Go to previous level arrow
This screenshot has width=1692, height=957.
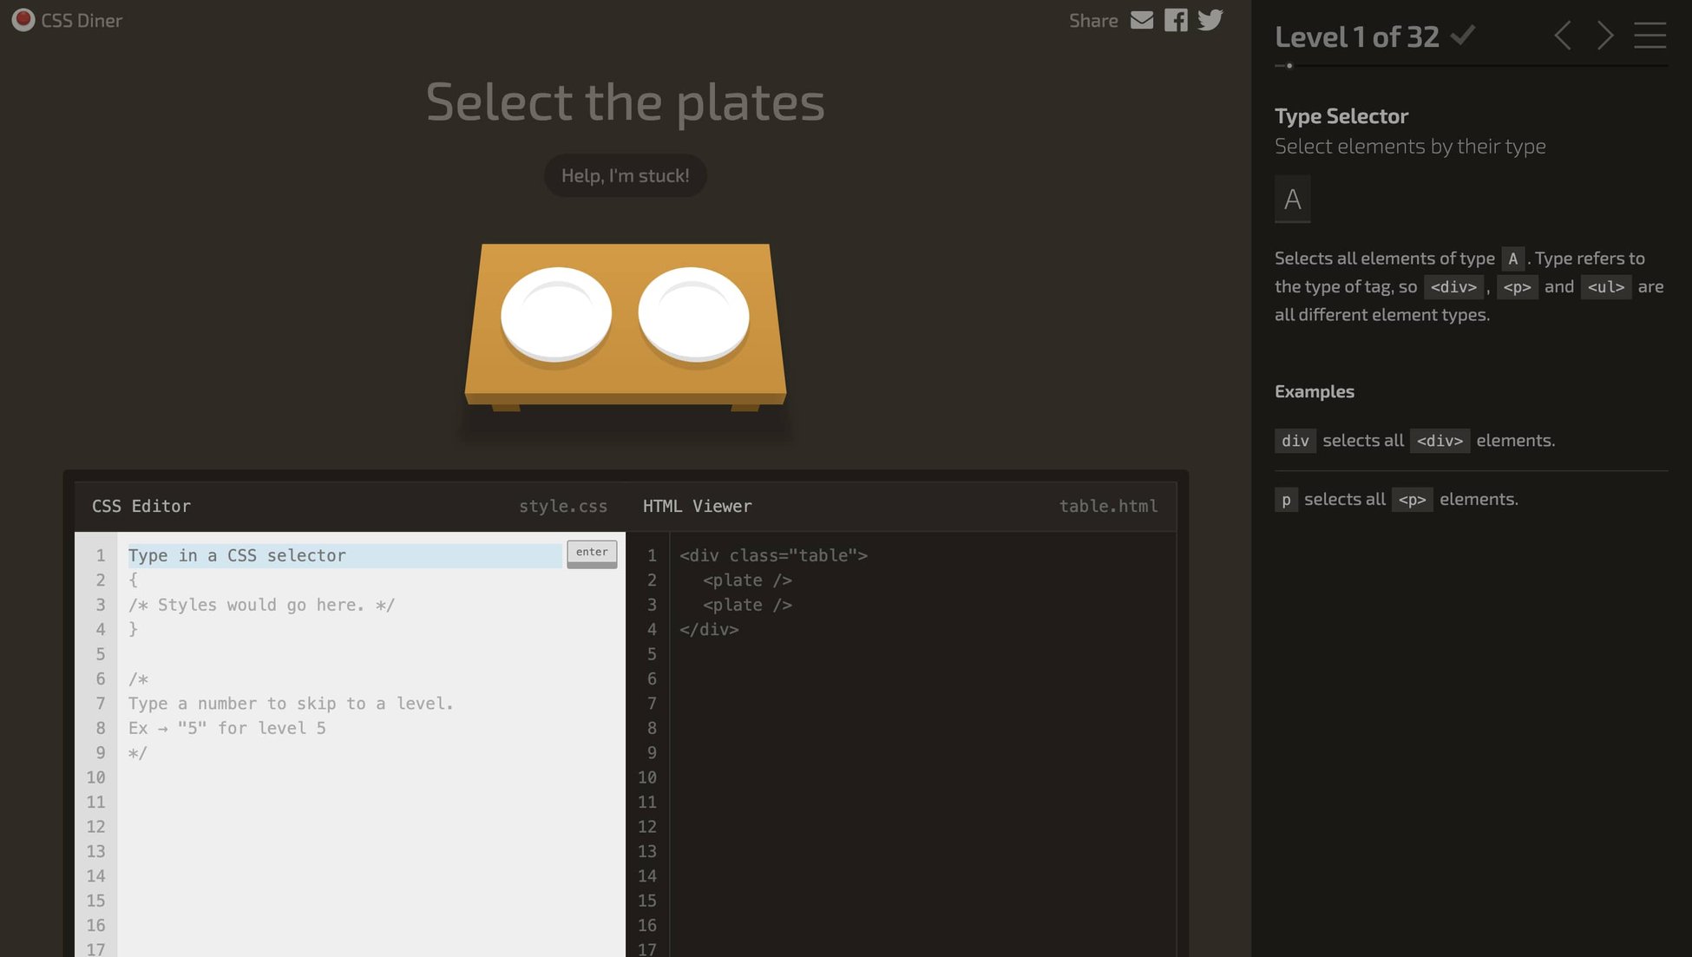point(1563,36)
